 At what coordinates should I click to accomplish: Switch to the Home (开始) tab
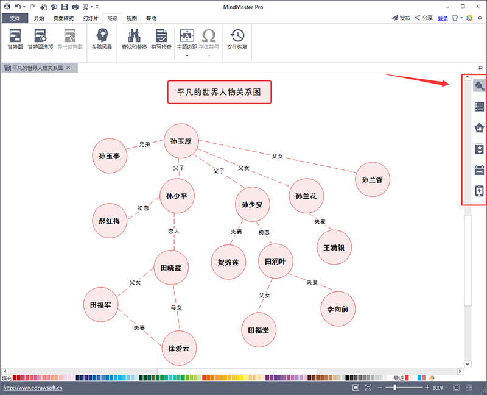pos(39,18)
